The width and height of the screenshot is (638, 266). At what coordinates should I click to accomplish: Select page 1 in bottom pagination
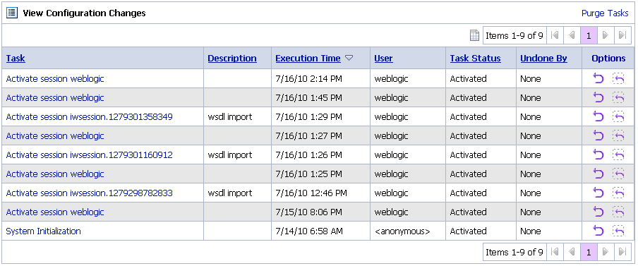point(589,252)
